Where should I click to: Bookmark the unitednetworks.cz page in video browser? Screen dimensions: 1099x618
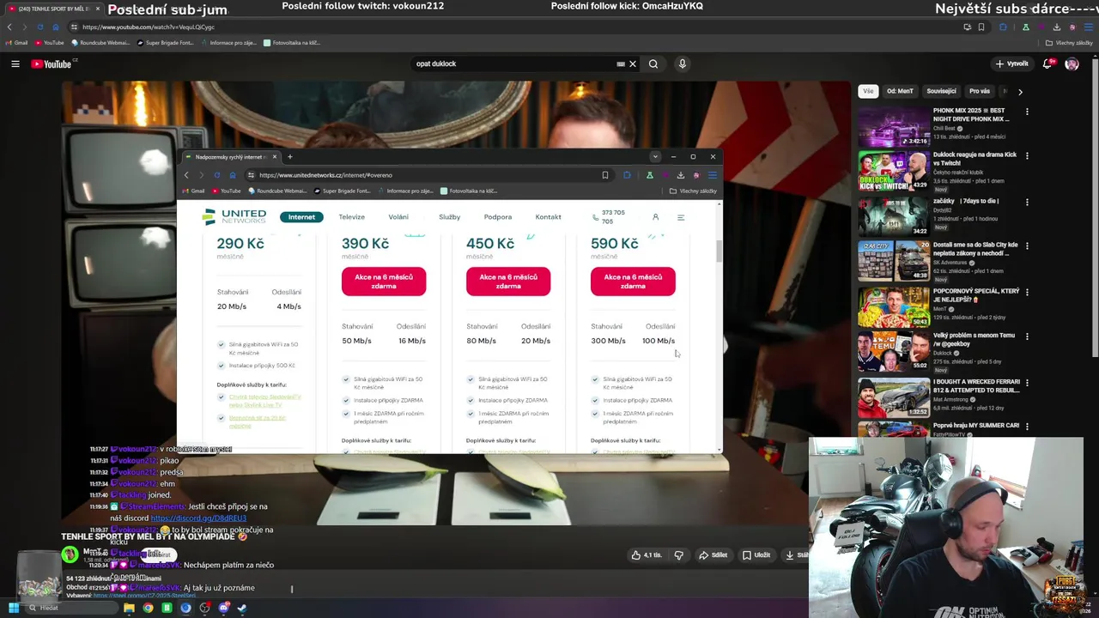pos(605,175)
